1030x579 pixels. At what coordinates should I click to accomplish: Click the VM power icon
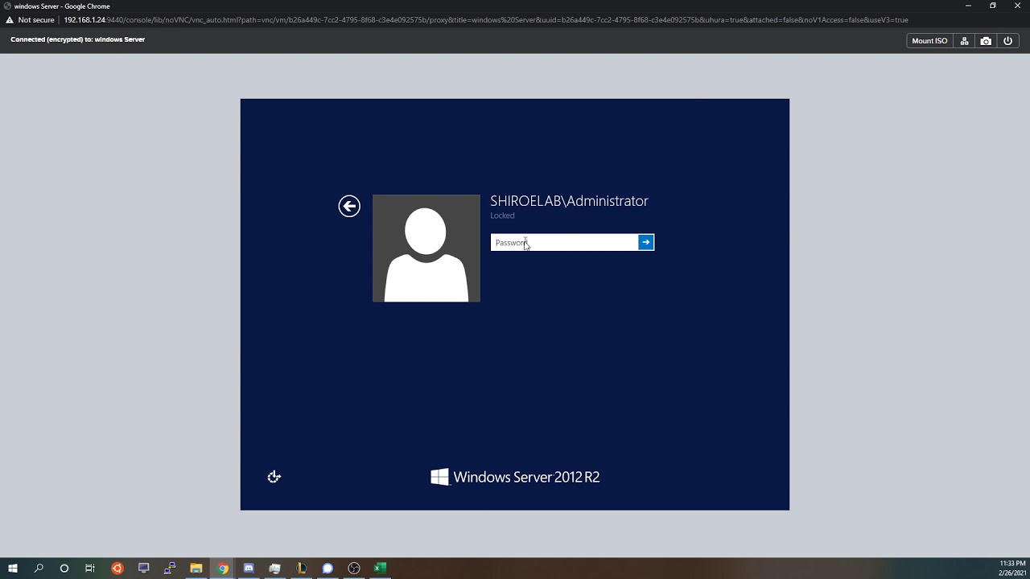pyautogui.click(x=1007, y=41)
